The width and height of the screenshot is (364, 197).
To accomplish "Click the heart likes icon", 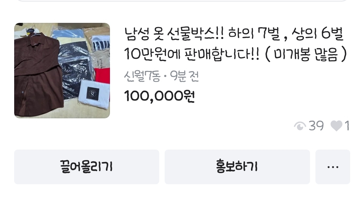I will (x=336, y=126).
